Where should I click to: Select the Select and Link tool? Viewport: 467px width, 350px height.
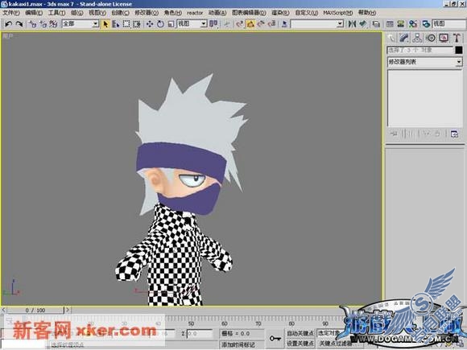point(32,24)
